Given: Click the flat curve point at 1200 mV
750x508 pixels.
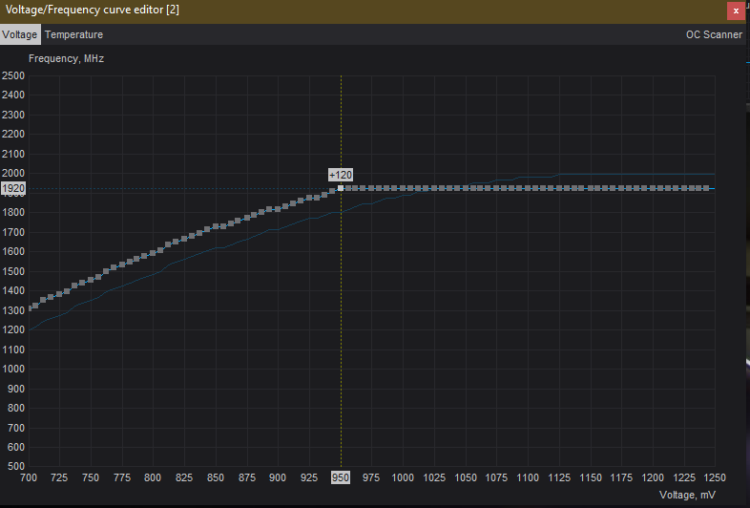Looking at the screenshot, I should [653, 189].
